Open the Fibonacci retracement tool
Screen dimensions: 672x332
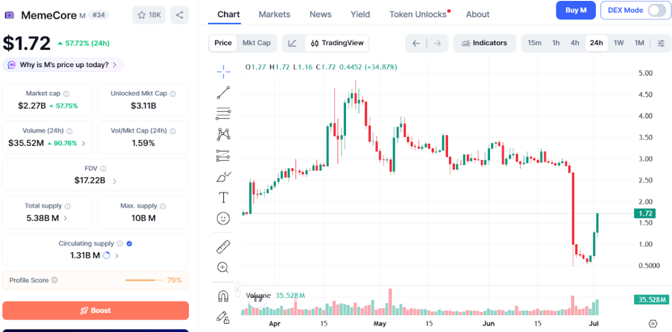pos(223,113)
